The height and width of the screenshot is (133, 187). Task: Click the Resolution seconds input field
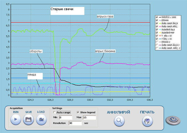click(75, 123)
